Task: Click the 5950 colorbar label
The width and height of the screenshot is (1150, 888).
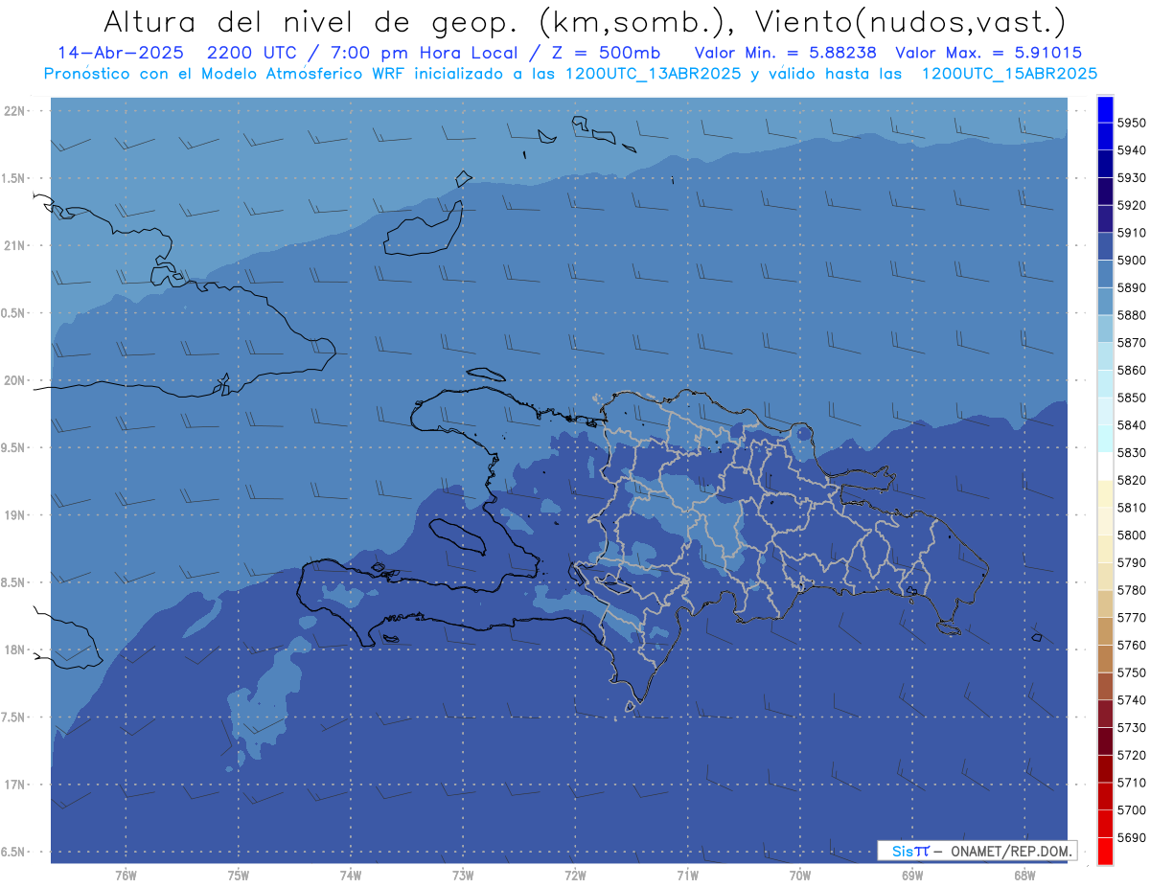Action: (x=1132, y=124)
